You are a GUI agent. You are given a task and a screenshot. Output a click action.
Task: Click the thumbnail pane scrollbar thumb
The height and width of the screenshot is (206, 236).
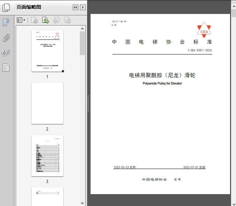pyautogui.click(x=82, y=43)
